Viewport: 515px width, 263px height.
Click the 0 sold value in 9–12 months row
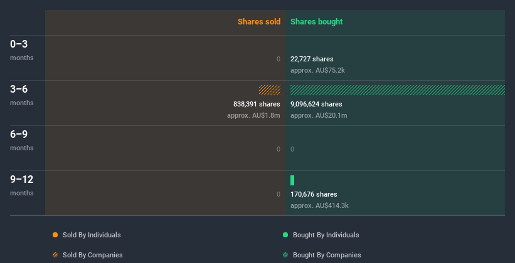click(279, 194)
